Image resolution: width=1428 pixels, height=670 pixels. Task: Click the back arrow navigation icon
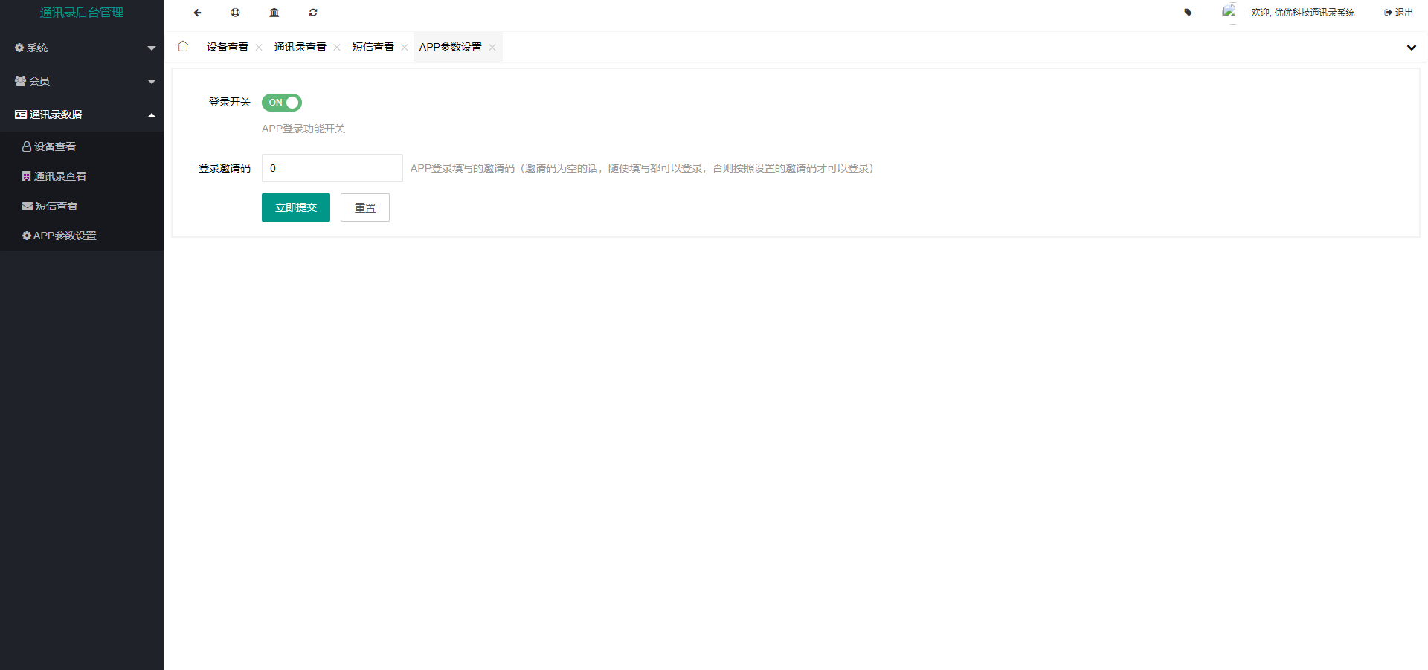click(x=196, y=13)
